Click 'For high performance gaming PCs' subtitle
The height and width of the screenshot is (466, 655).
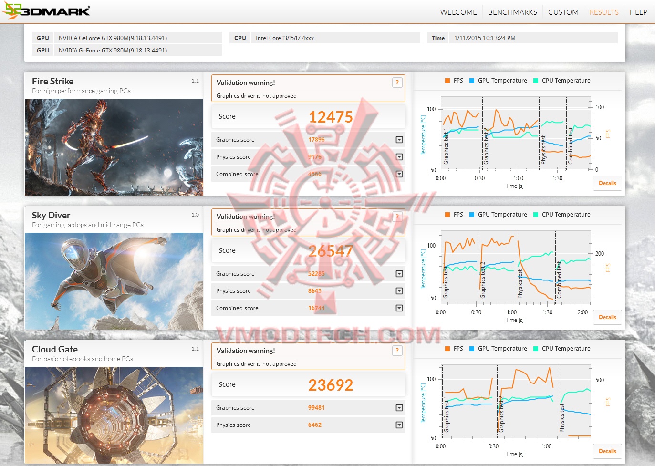(82, 91)
